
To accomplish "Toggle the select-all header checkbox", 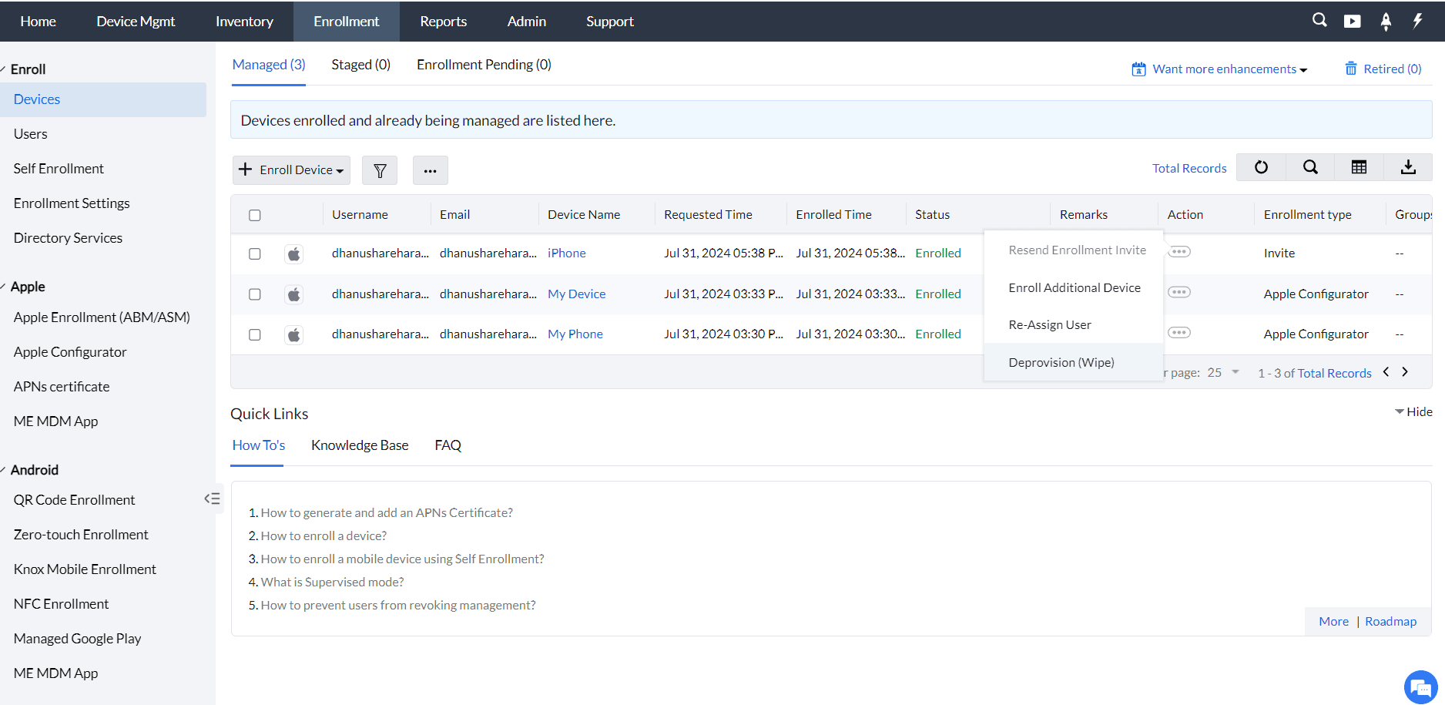I will [255, 215].
